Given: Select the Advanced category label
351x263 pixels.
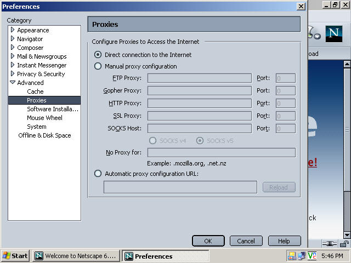Looking at the screenshot, I should tap(30, 83).
